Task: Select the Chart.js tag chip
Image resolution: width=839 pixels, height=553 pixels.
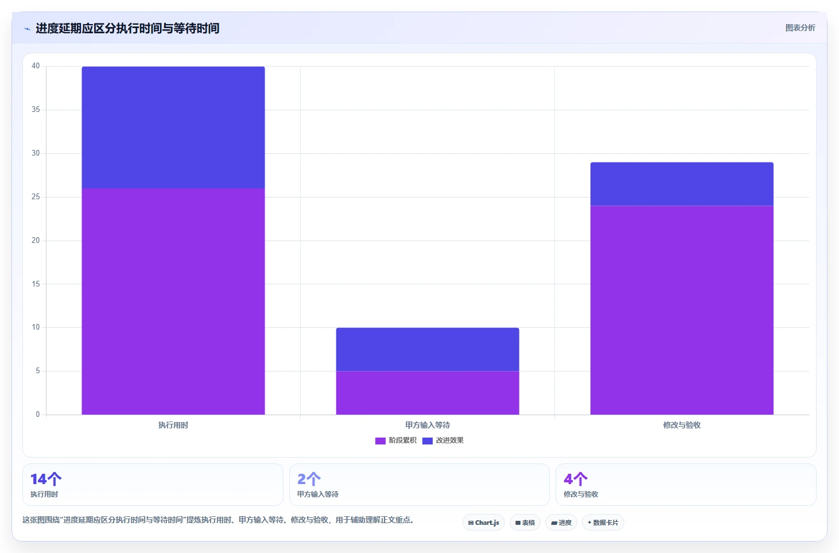Action: (484, 523)
